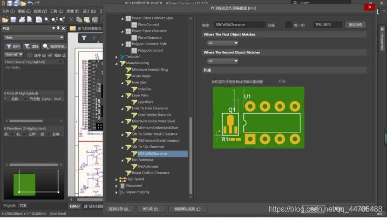The image size is (387, 218).
Task: Click the rule tree vertical scrollbar
Action: (190, 156)
